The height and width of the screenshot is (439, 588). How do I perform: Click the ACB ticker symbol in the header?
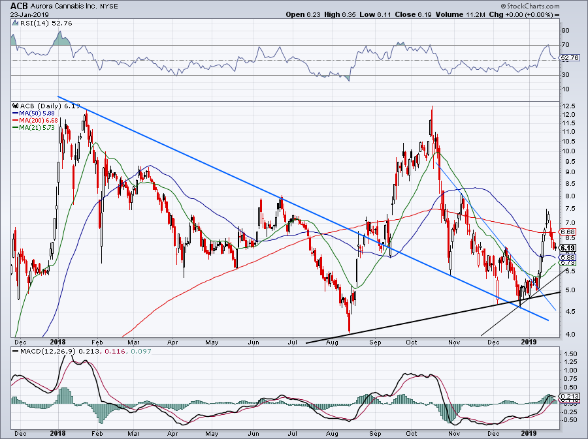[19, 6]
